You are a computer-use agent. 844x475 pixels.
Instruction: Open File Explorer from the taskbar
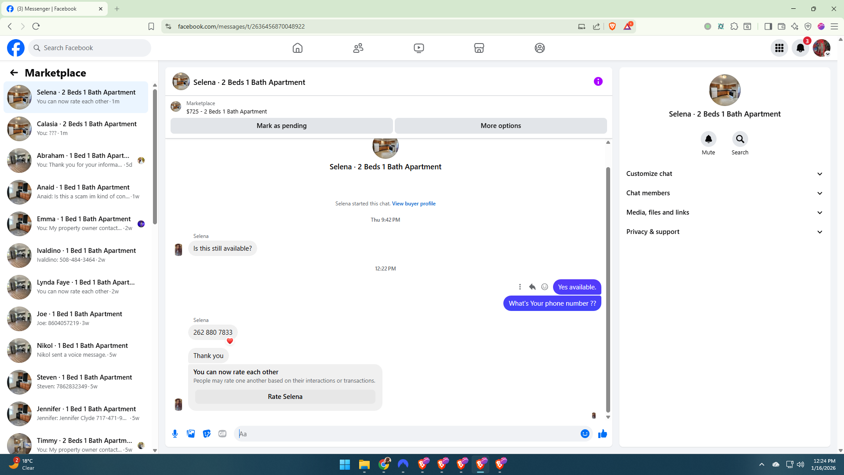tap(364, 464)
